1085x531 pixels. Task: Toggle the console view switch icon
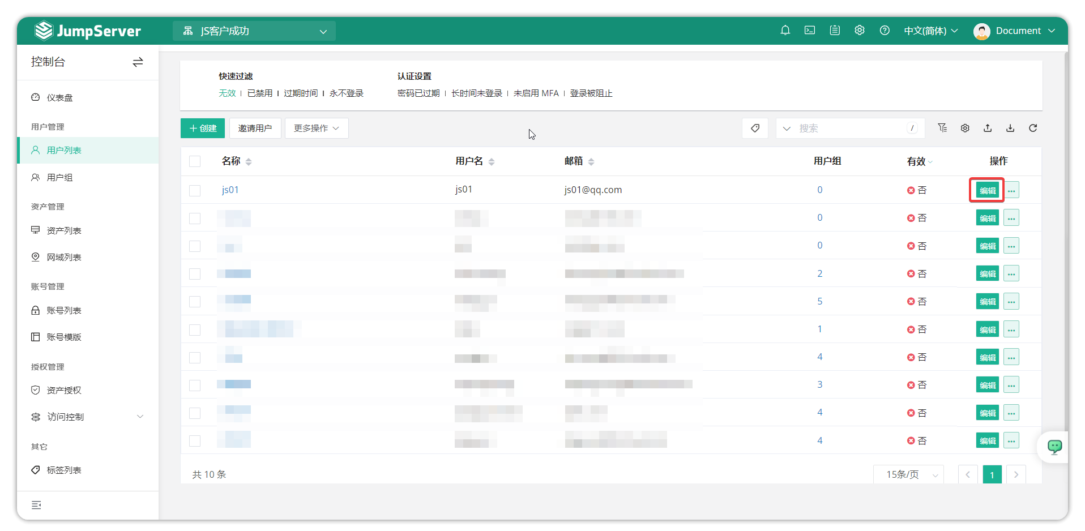[x=138, y=62]
